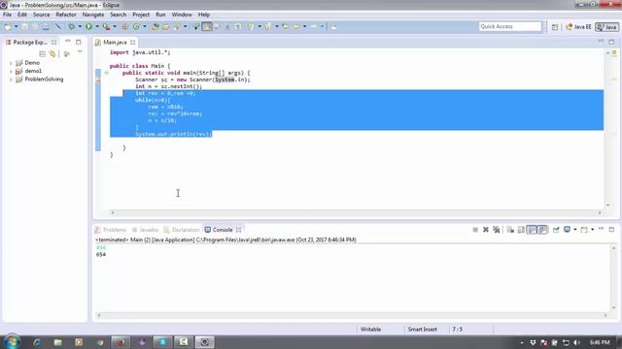Toggle Link with Editor in Package Explorer

tap(52, 53)
